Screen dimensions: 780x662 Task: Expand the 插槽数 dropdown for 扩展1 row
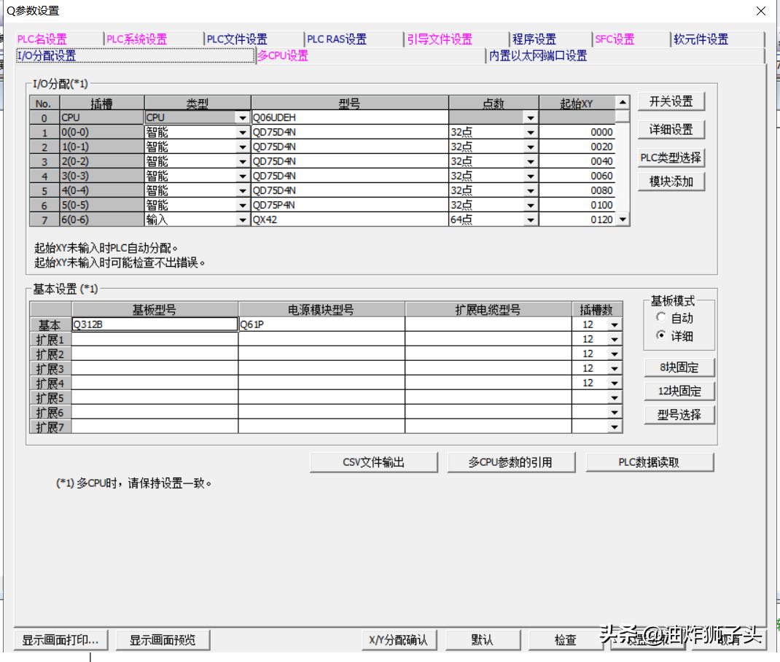coord(615,340)
